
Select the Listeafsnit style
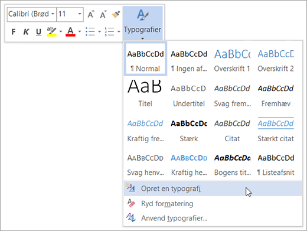pyautogui.click(x=276, y=165)
